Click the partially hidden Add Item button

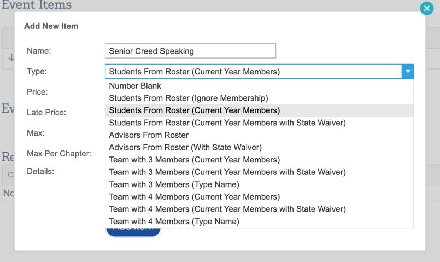tap(133, 231)
